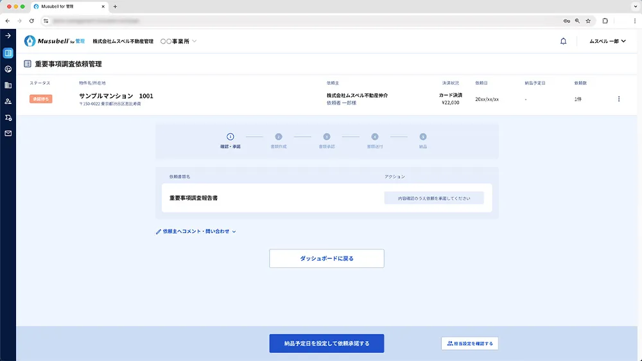This screenshot has width=642, height=361.
Task: Expand the sidebar with the arrow icon
Action: click(8, 36)
